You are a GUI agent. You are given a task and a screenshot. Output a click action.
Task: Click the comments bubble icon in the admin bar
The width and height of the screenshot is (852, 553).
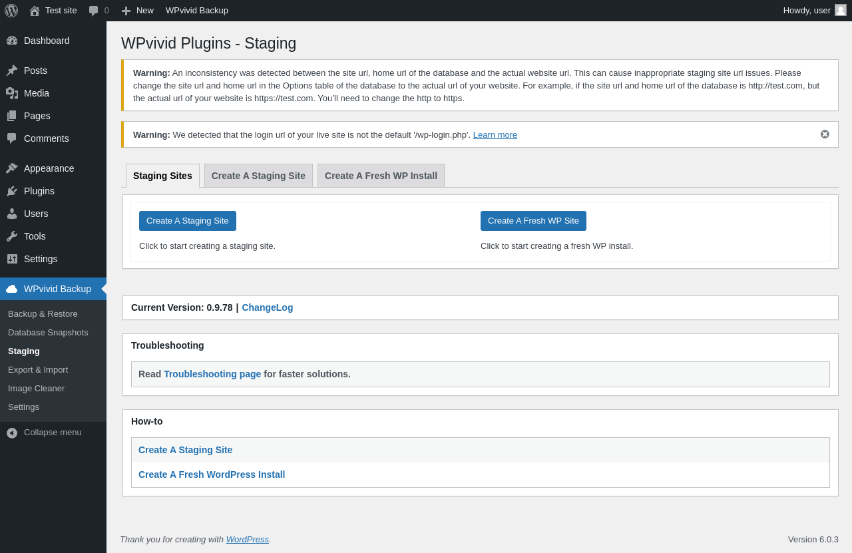pos(94,11)
